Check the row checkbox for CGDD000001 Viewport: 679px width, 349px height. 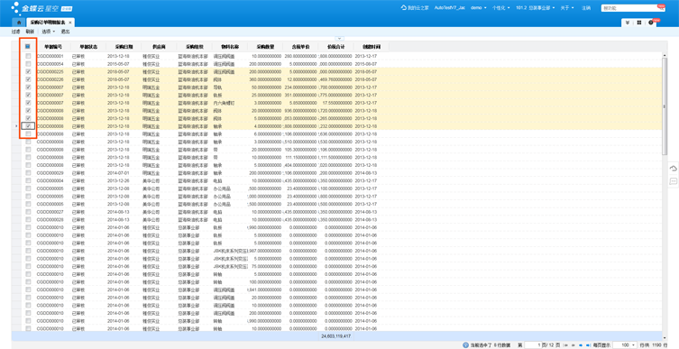pyautogui.click(x=28, y=56)
